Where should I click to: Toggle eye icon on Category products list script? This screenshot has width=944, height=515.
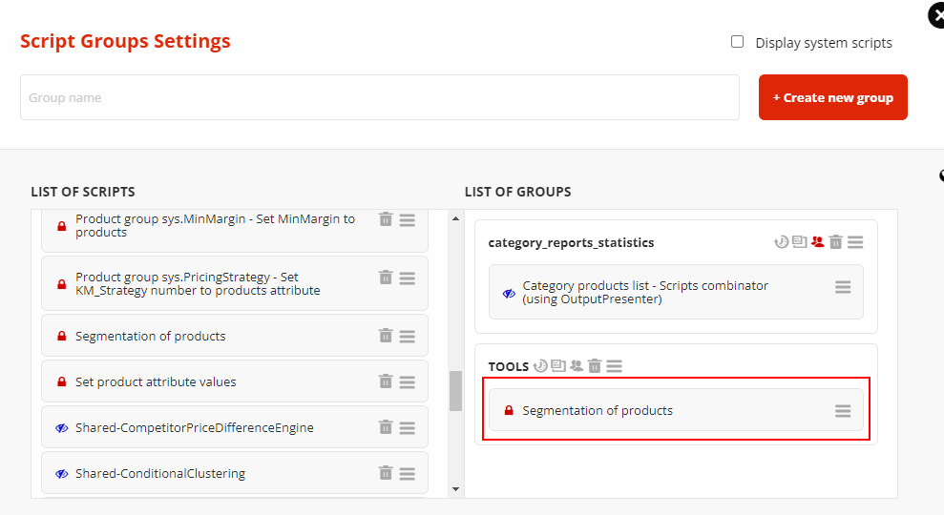pyautogui.click(x=509, y=293)
